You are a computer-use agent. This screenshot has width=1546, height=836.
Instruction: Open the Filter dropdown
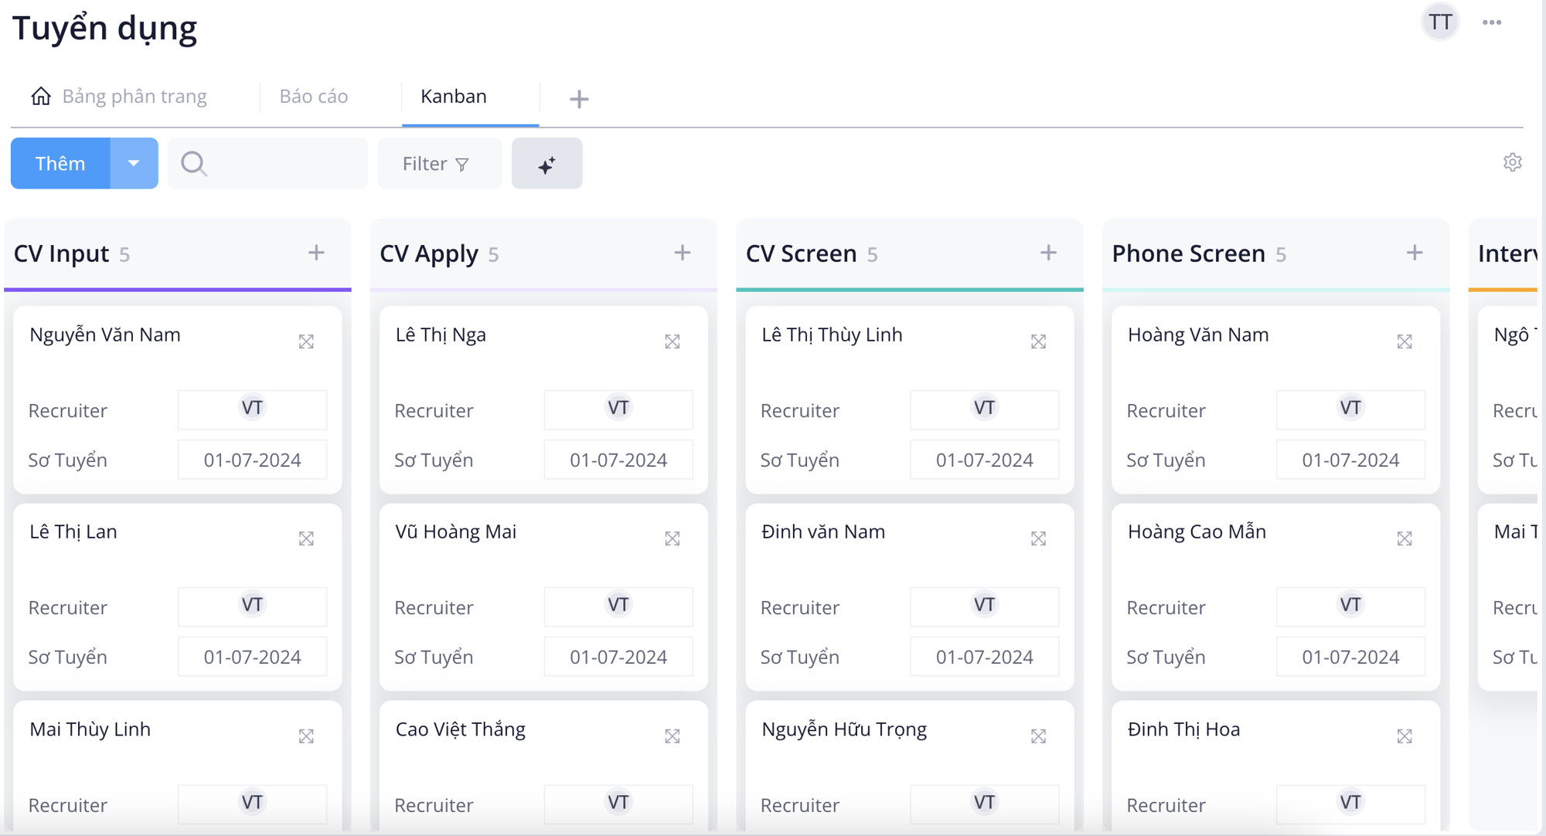pos(439,163)
